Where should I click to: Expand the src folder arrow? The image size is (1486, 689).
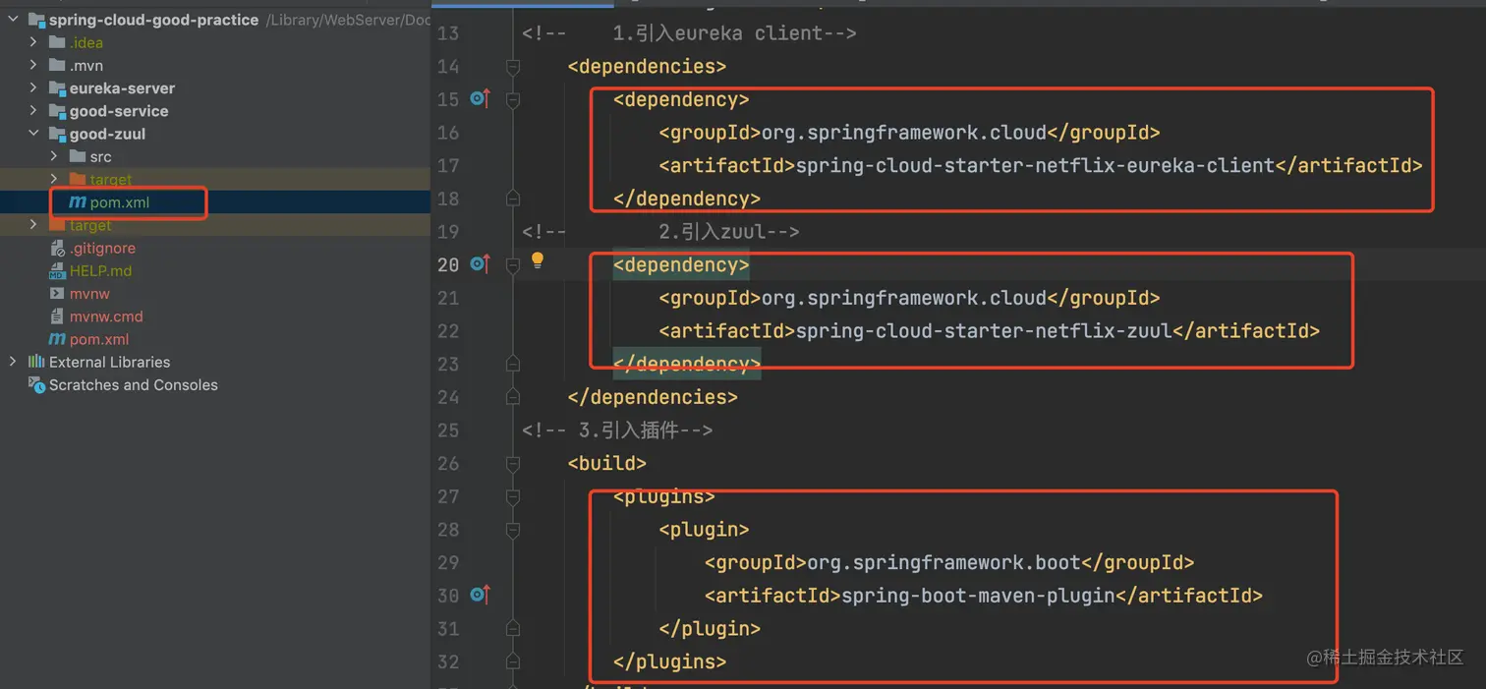(54, 156)
